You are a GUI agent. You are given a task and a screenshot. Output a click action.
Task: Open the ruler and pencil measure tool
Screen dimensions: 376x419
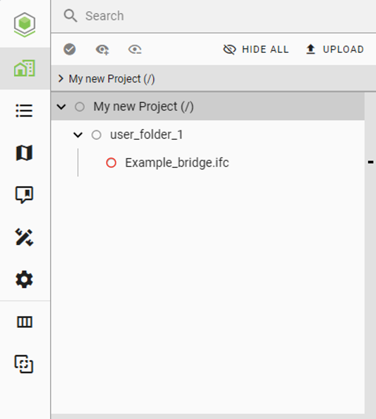point(24,237)
